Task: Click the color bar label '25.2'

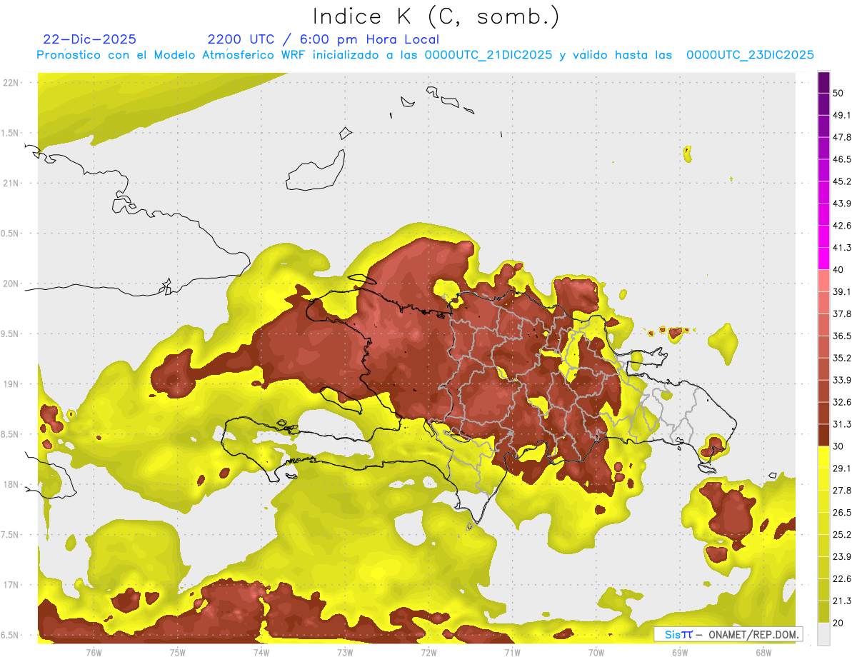Action: 841,534
